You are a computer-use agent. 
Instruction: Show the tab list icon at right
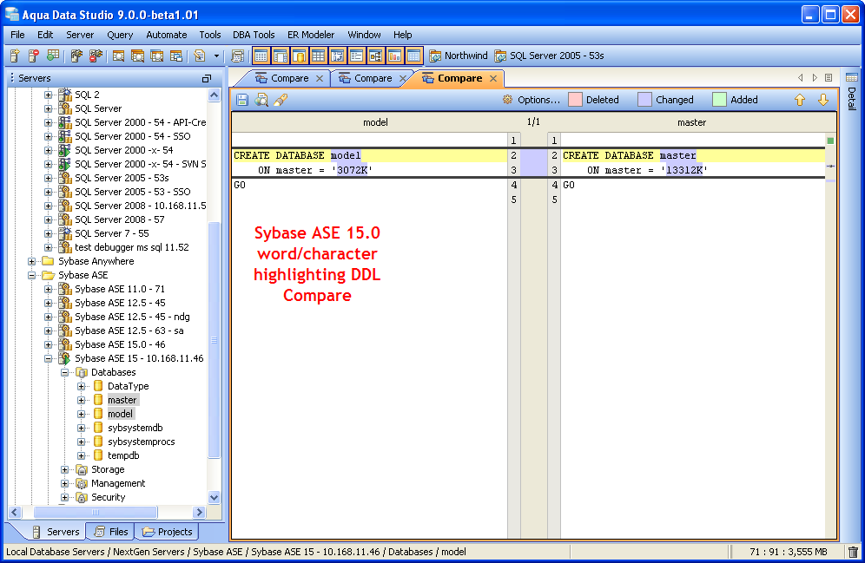coord(829,78)
